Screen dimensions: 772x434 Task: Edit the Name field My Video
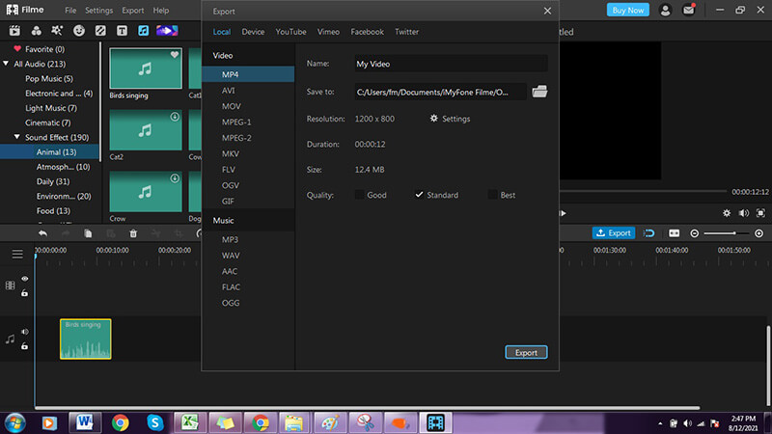[451, 64]
